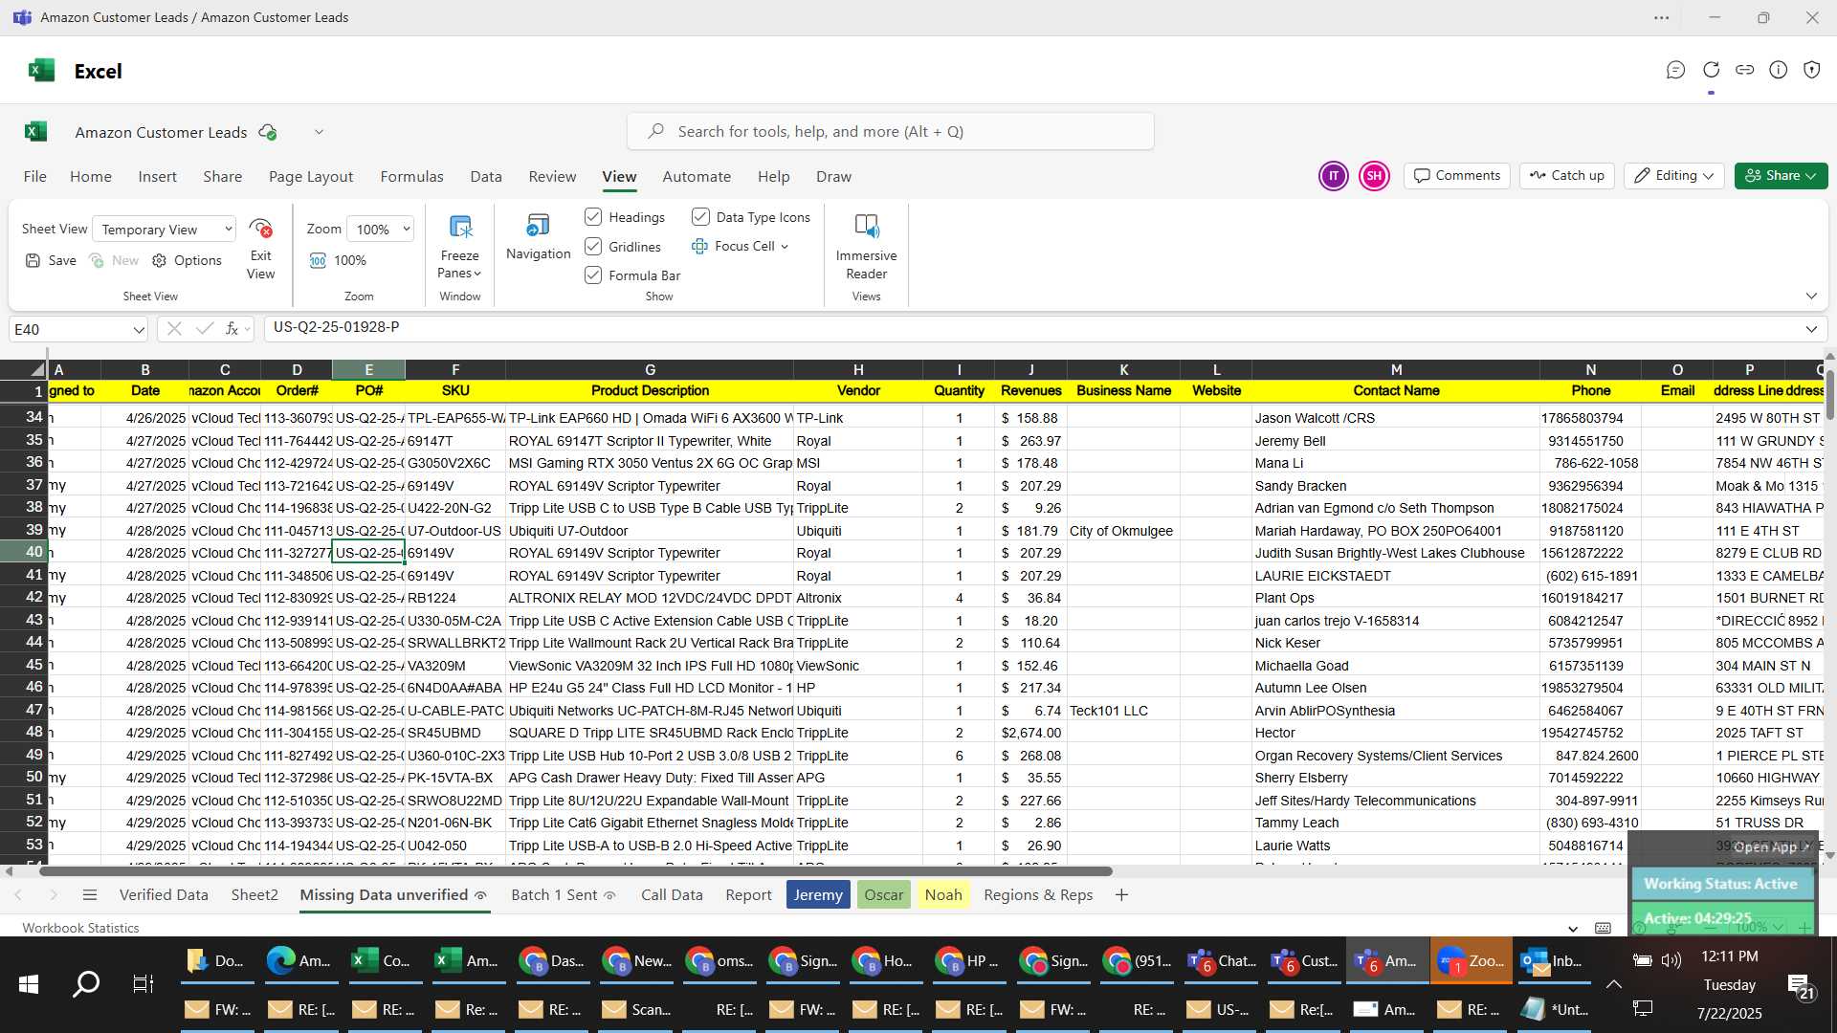Open sheet view Options

187,260
